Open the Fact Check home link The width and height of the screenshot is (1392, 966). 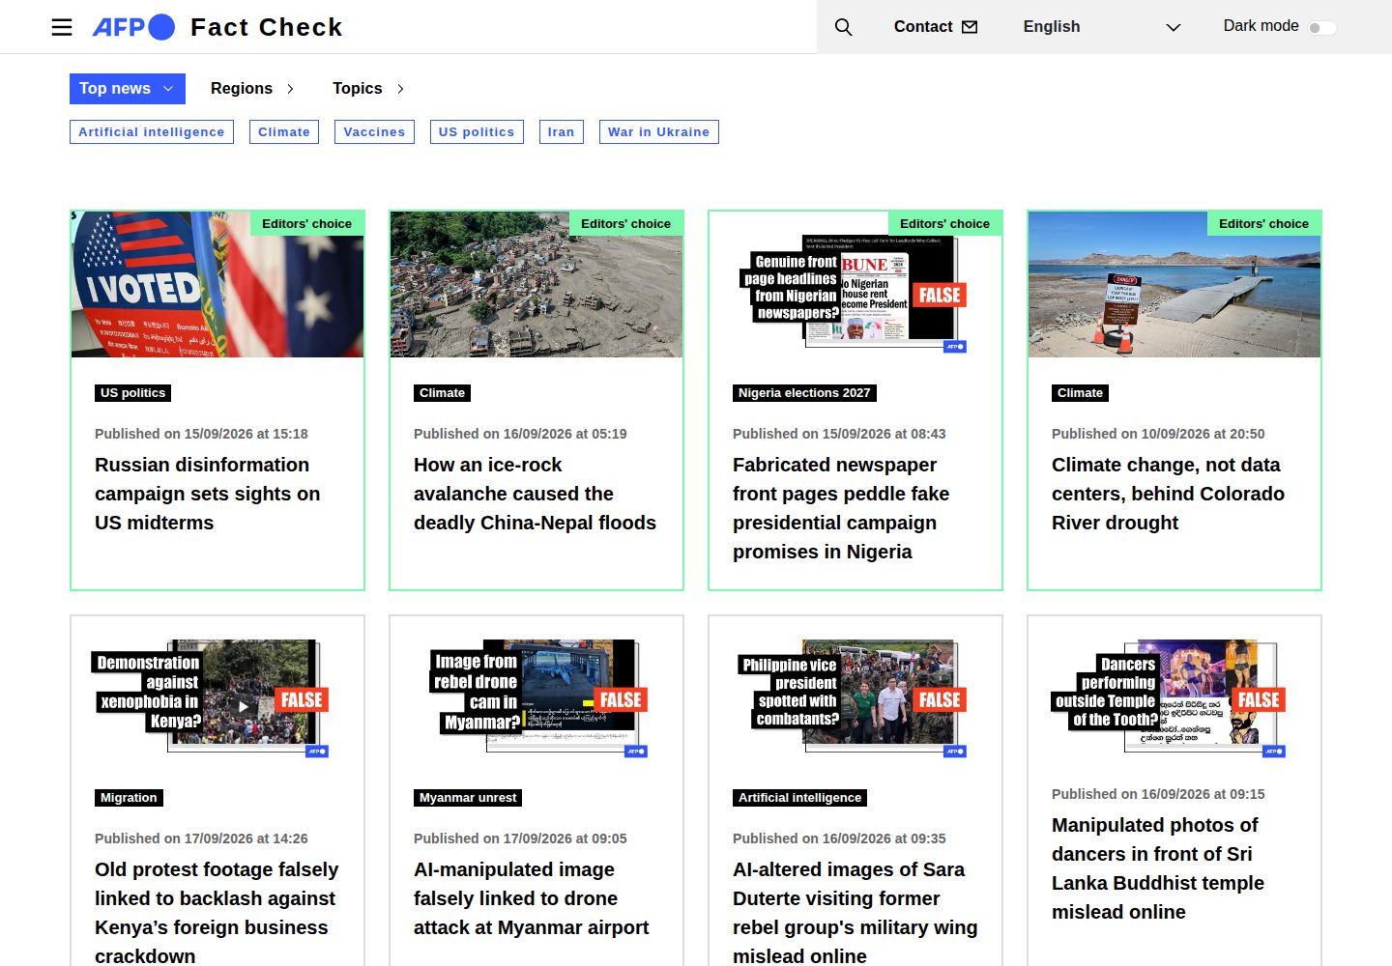tap(267, 27)
